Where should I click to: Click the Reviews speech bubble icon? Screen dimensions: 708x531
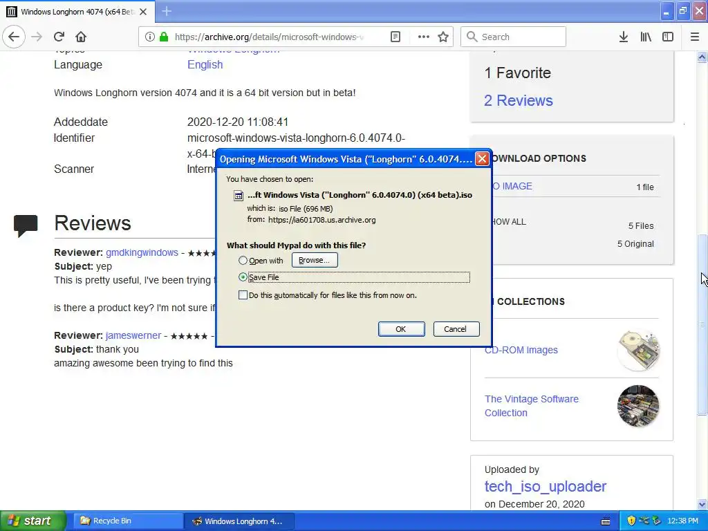(26, 225)
